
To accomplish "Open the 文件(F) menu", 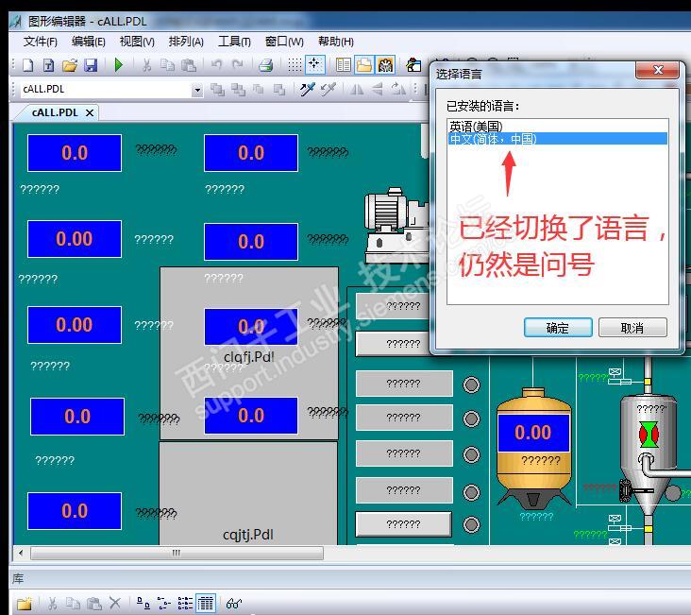I will click(40, 42).
